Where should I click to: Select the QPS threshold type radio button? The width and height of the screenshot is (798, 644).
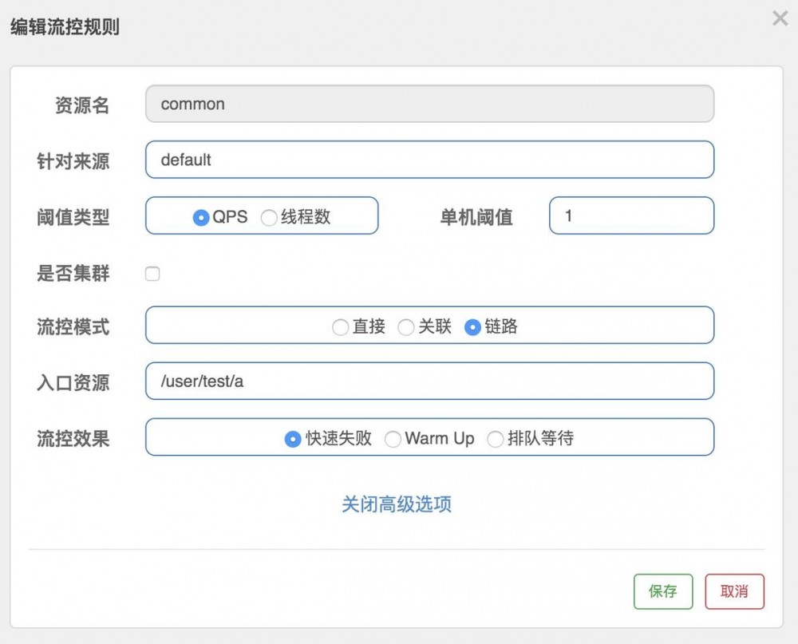200,215
